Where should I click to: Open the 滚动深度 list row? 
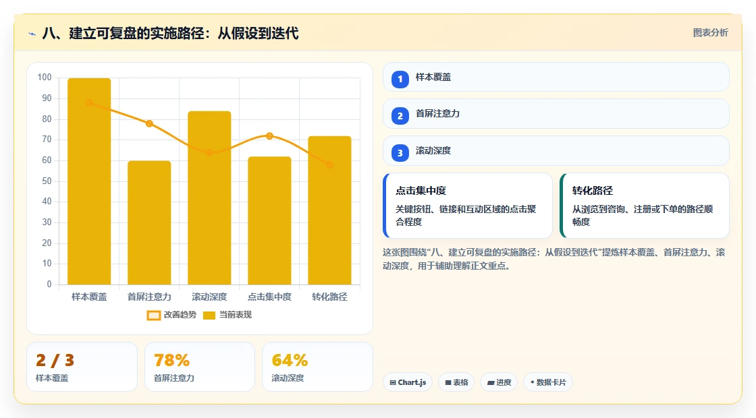tap(556, 151)
